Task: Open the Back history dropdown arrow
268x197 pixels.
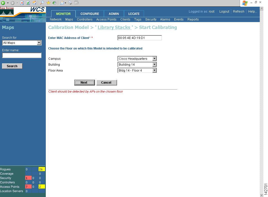Action: pyautogui.click(x=8, y=3)
